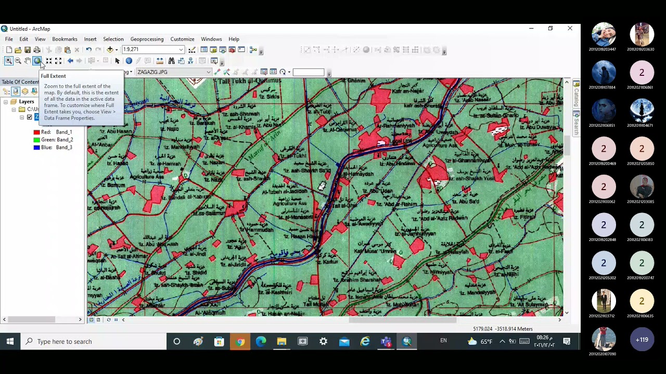Image resolution: width=666 pixels, height=374 pixels.
Task: Click the Fixed Zoom Out icon
Action: (x=58, y=61)
